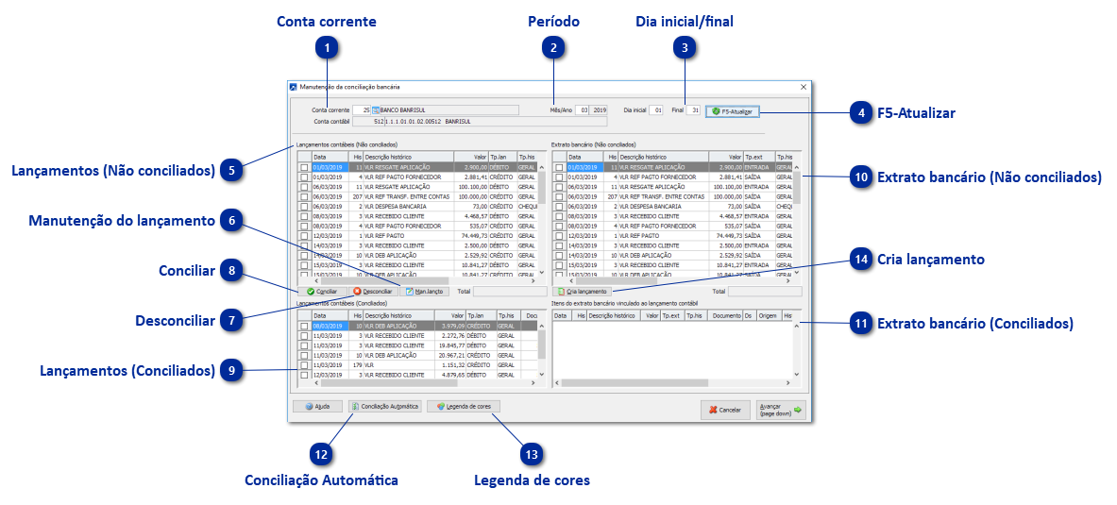Click the Tp.lan column header in Lançamentos não conciliados

point(503,157)
